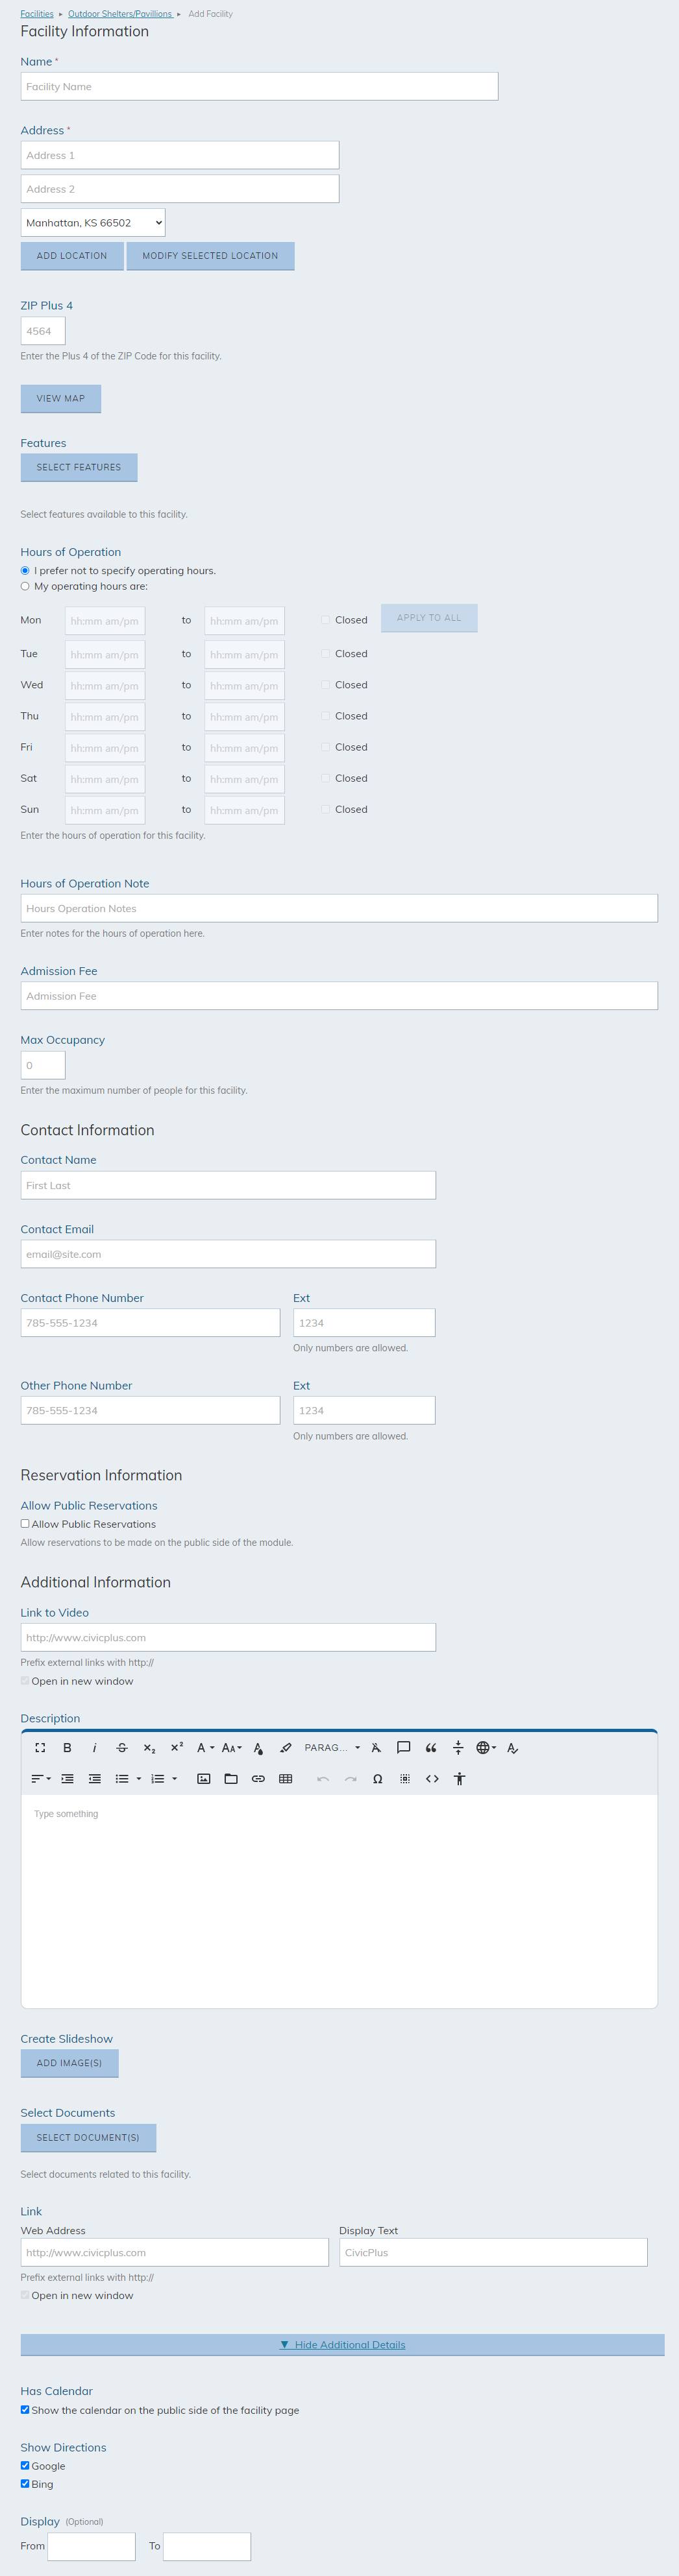
Task: Check the Closed box for Wed
Action: coord(326,685)
